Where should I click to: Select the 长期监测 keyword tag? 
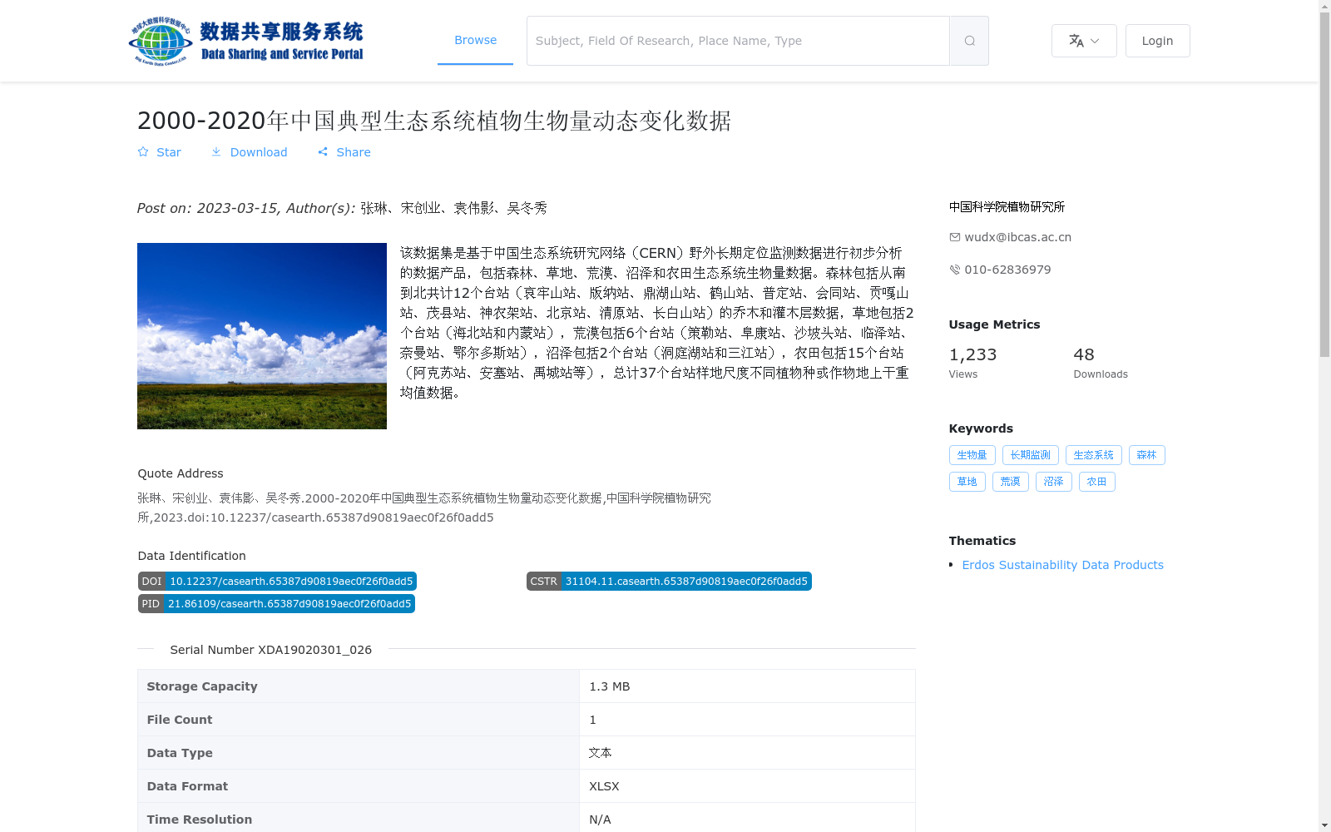[x=1030, y=455]
